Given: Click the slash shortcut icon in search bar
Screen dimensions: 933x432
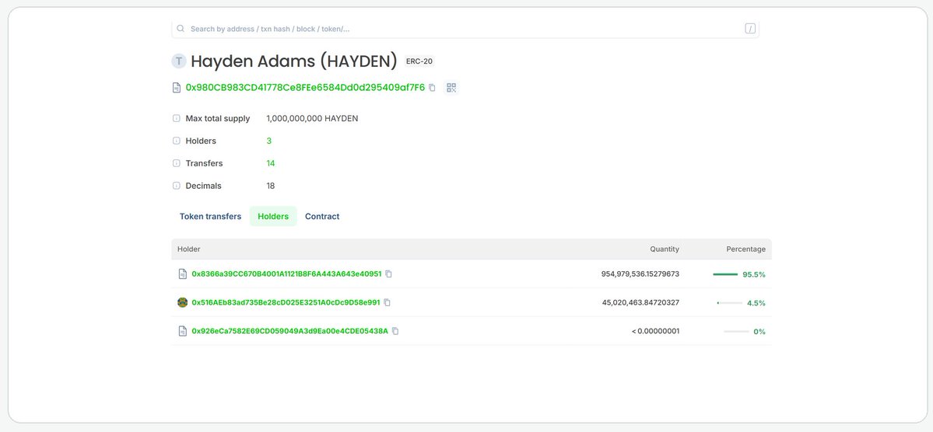Looking at the screenshot, I should pos(750,29).
